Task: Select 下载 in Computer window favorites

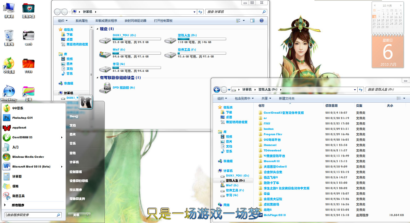Action: tap(70, 34)
